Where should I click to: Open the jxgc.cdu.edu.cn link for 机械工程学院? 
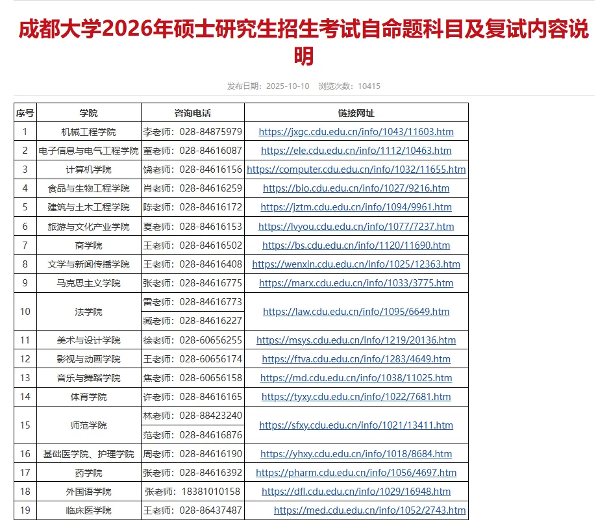tap(356, 132)
